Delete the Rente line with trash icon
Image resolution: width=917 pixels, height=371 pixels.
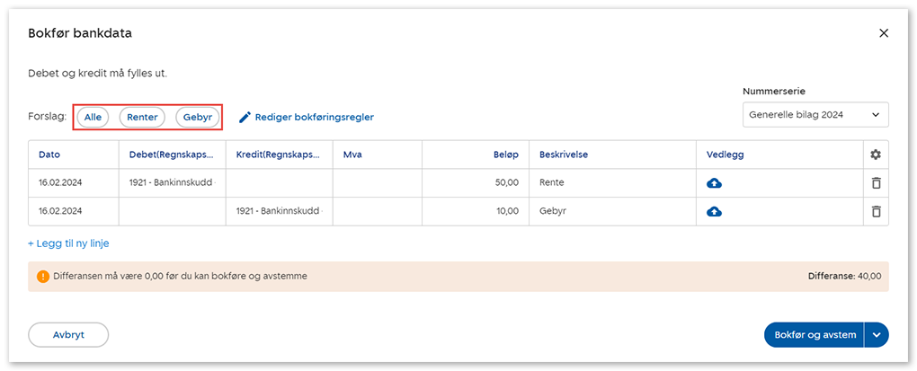click(876, 183)
